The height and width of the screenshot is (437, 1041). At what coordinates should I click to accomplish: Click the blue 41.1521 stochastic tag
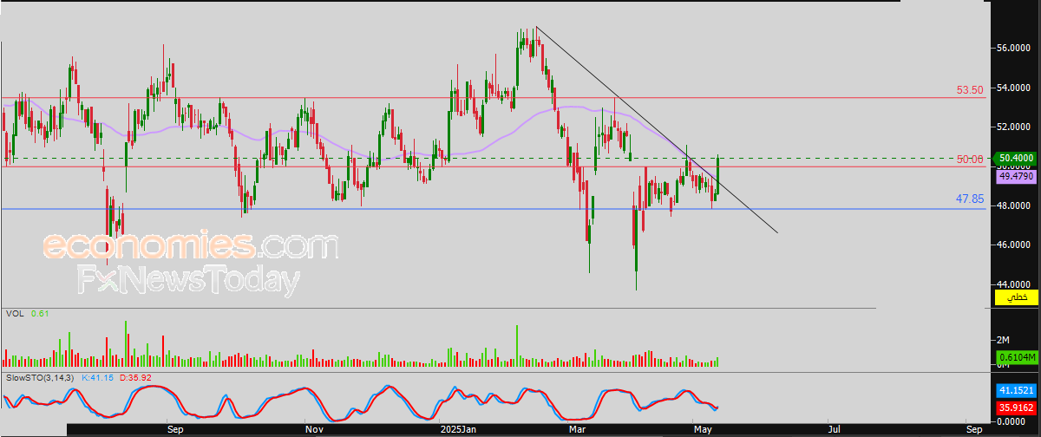click(x=1016, y=392)
